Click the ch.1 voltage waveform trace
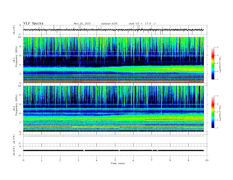233x180 pixels. click(x=113, y=30)
